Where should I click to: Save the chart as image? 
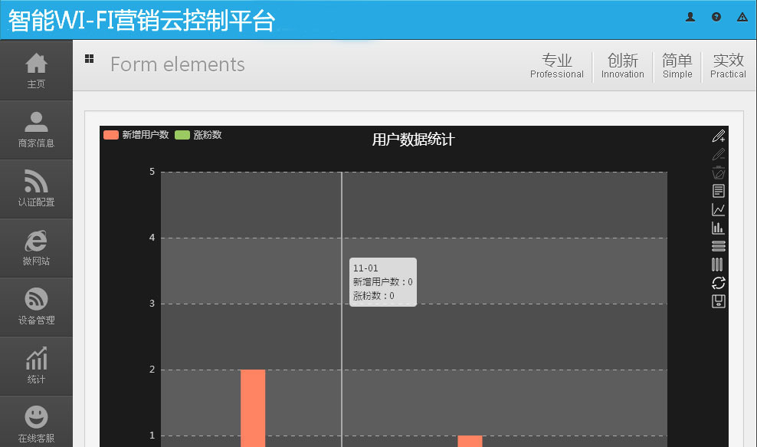click(x=718, y=301)
